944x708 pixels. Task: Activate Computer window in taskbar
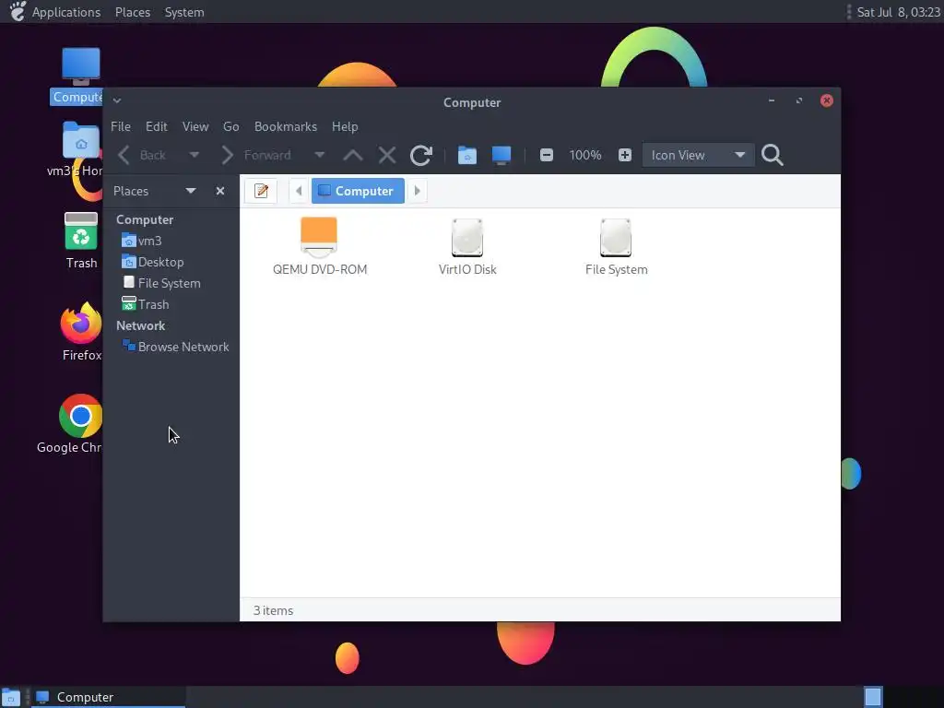109,697
